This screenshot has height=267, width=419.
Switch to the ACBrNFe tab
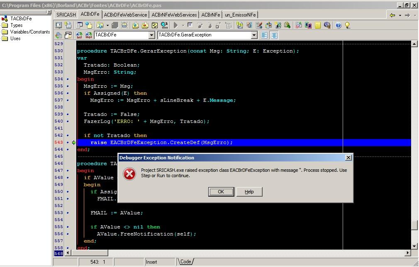(211, 15)
